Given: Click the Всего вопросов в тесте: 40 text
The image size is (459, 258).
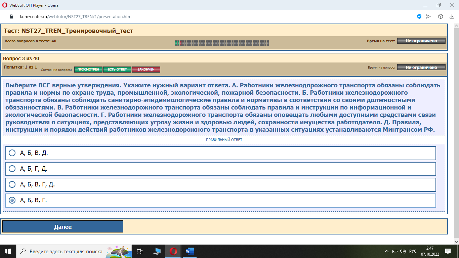Looking at the screenshot, I should (x=31, y=41).
